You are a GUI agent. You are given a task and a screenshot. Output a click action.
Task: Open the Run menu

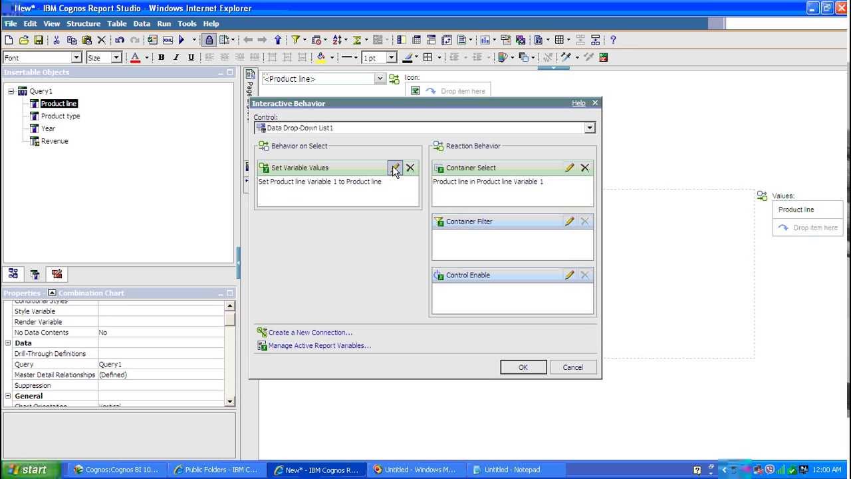pos(164,23)
